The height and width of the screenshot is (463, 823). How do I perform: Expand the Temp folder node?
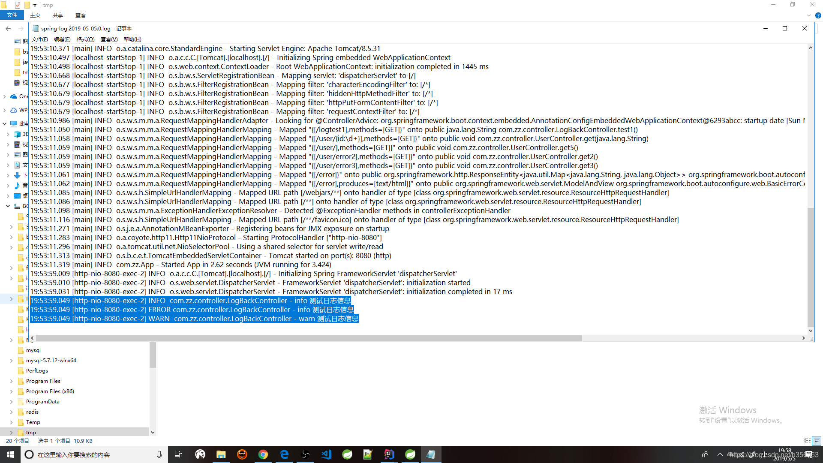tap(12, 422)
